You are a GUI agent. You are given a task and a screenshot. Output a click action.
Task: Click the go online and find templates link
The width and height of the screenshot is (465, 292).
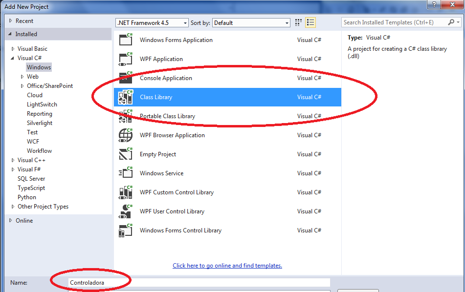(227, 266)
